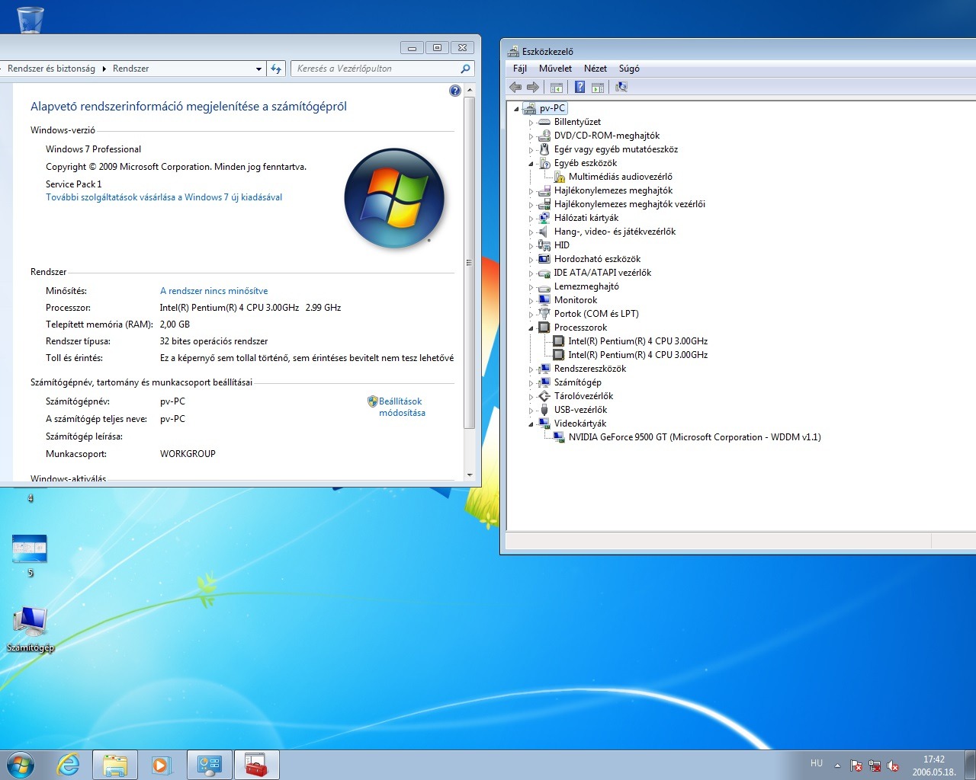Screen dimensions: 976x780
Task: Open the Start menu orb
Action: (21, 765)
